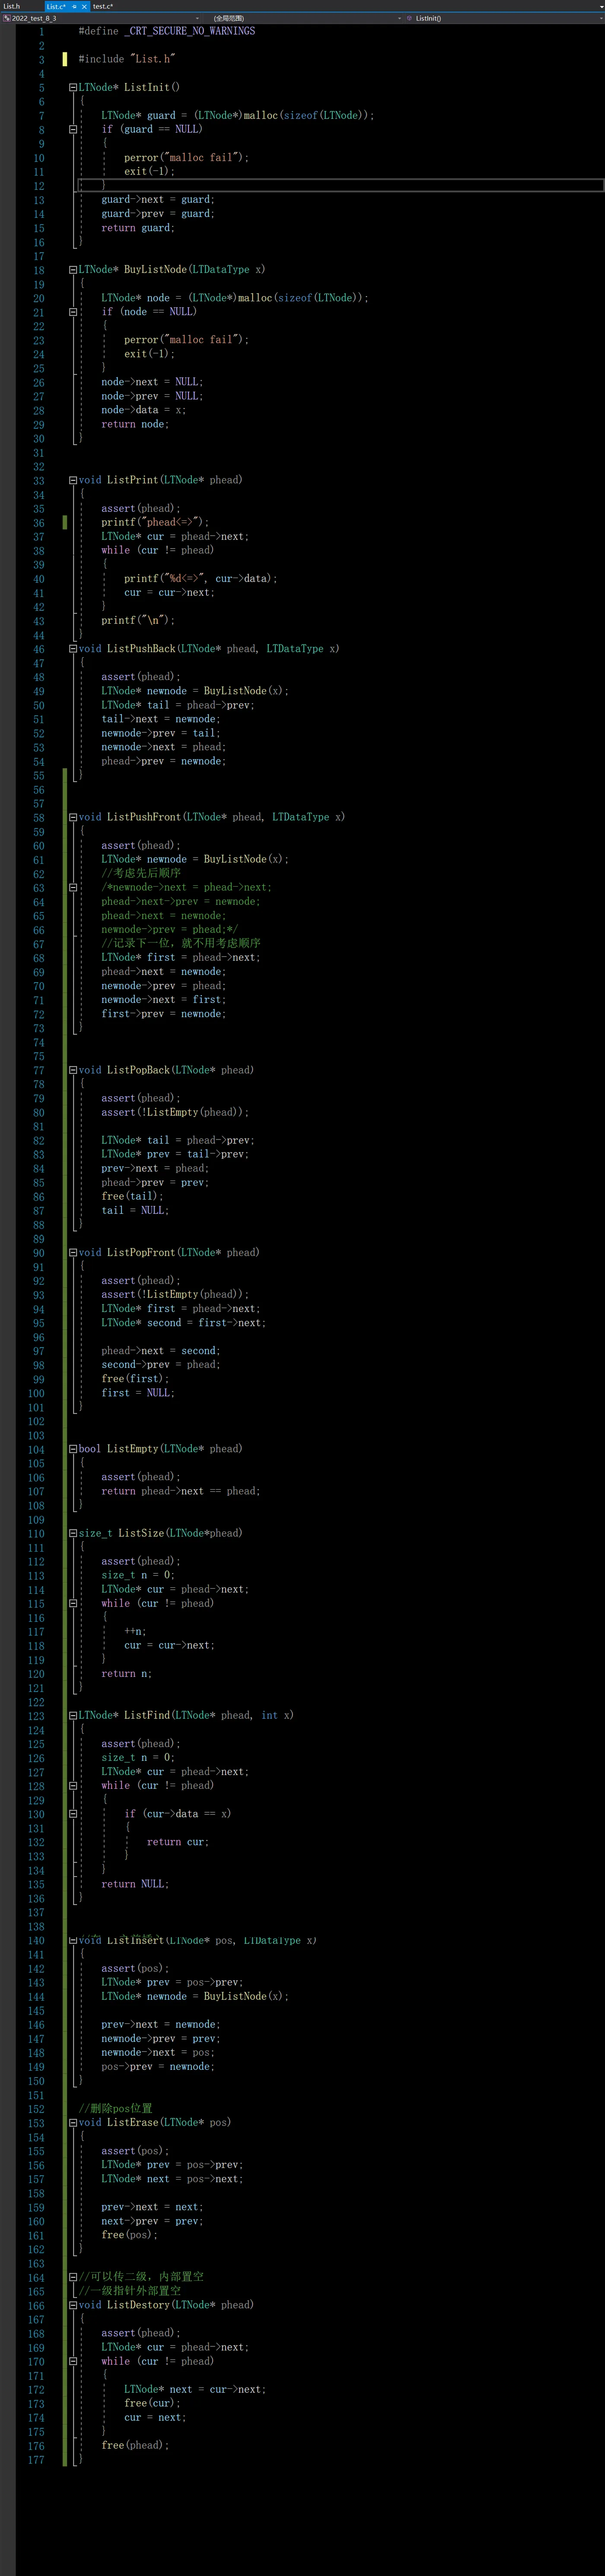
Task: Click line number 36 in the margin
Action: click(x=38, y=523)
